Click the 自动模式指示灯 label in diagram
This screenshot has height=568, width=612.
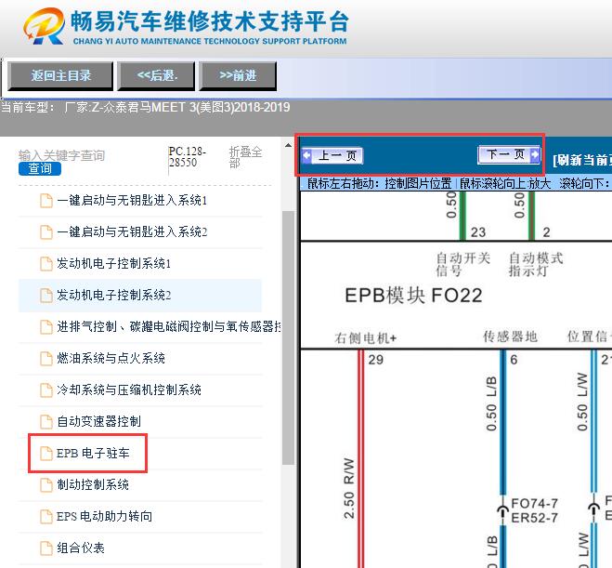coord(536,264)
